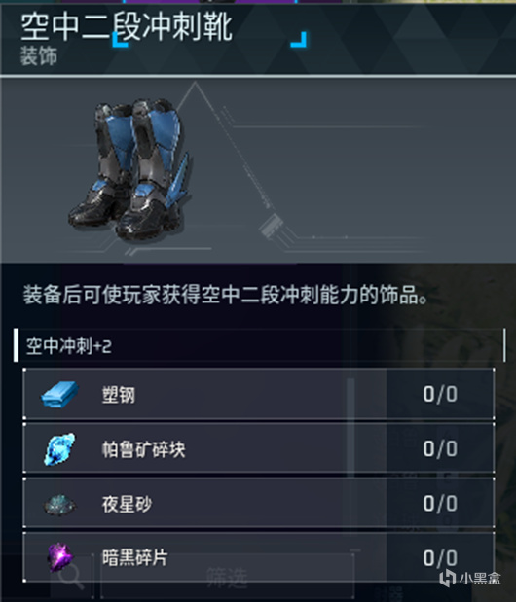This screenshot has width=516, height=602.
Task: Select the blue boots item image
Action: (x=129, y=169)
